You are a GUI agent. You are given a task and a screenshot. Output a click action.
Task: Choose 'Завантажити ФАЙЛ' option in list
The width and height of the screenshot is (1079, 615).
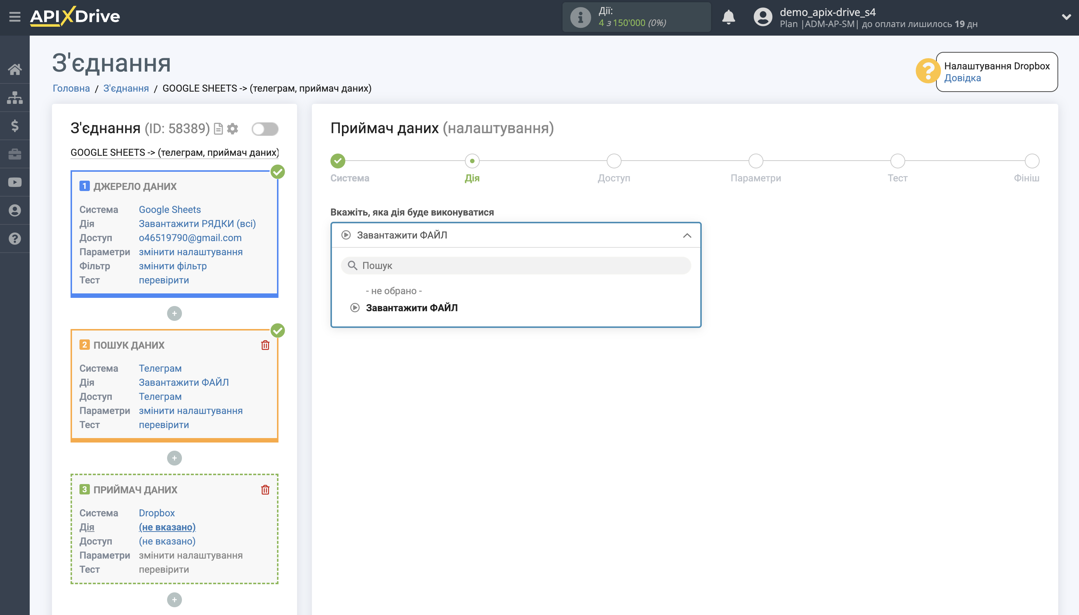pos(411,308)
